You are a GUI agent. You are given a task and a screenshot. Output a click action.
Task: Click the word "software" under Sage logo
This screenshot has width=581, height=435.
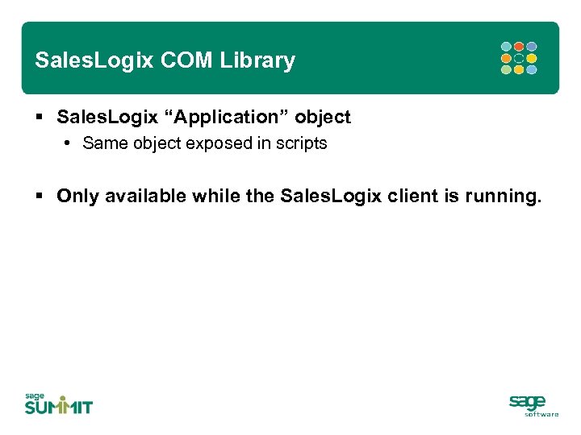541,414
